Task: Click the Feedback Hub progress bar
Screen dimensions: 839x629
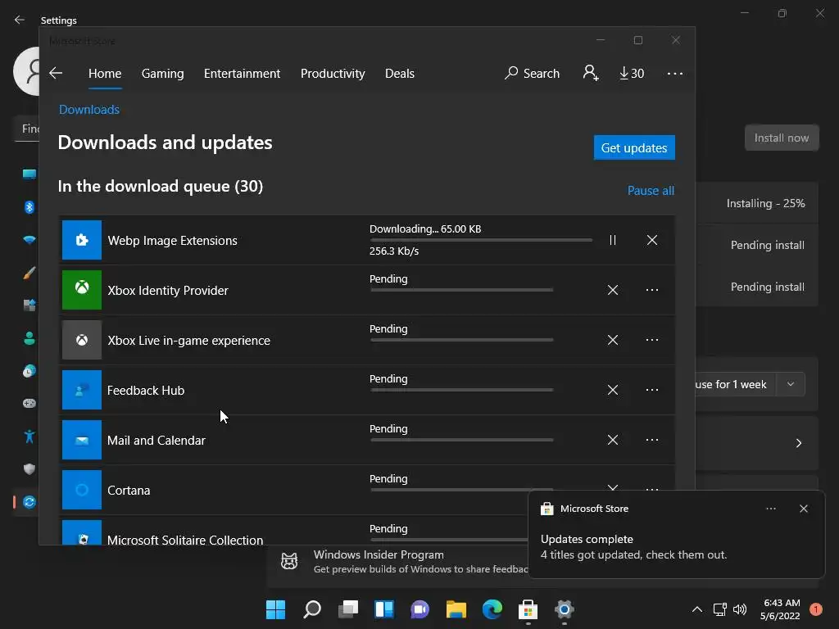Action: (462, 390)
